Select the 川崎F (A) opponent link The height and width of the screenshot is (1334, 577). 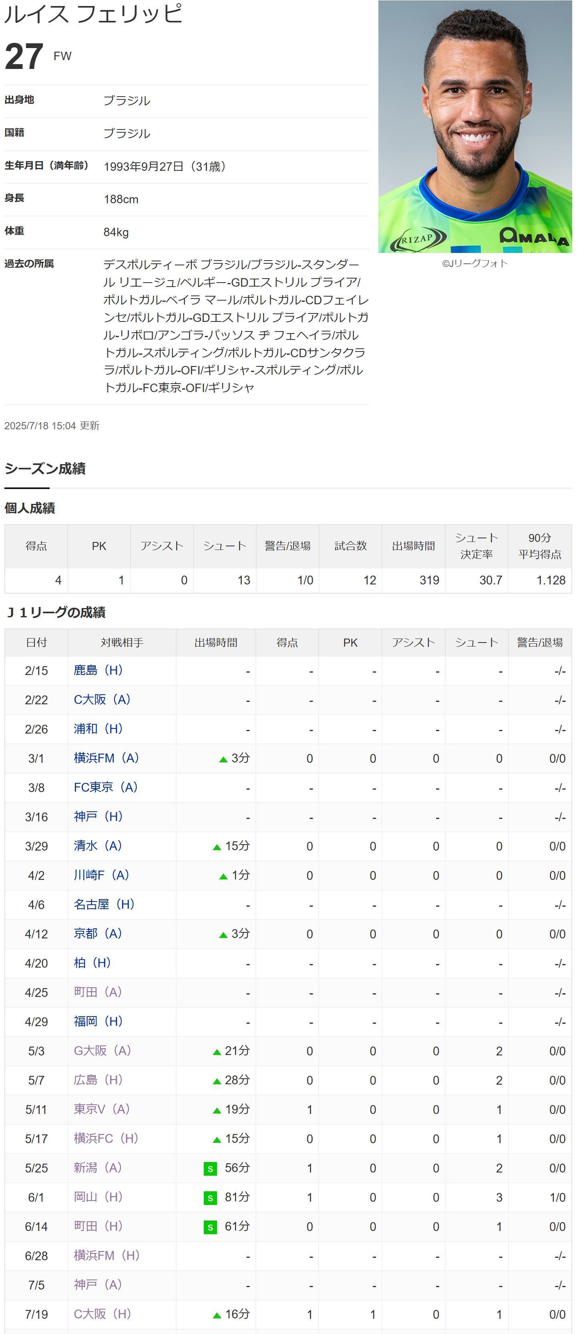click(101, 875)
